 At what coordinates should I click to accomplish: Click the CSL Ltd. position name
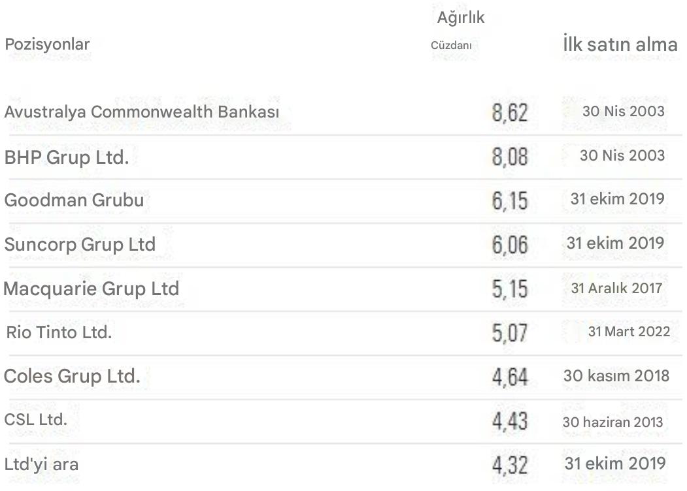[x=36, y=420]
